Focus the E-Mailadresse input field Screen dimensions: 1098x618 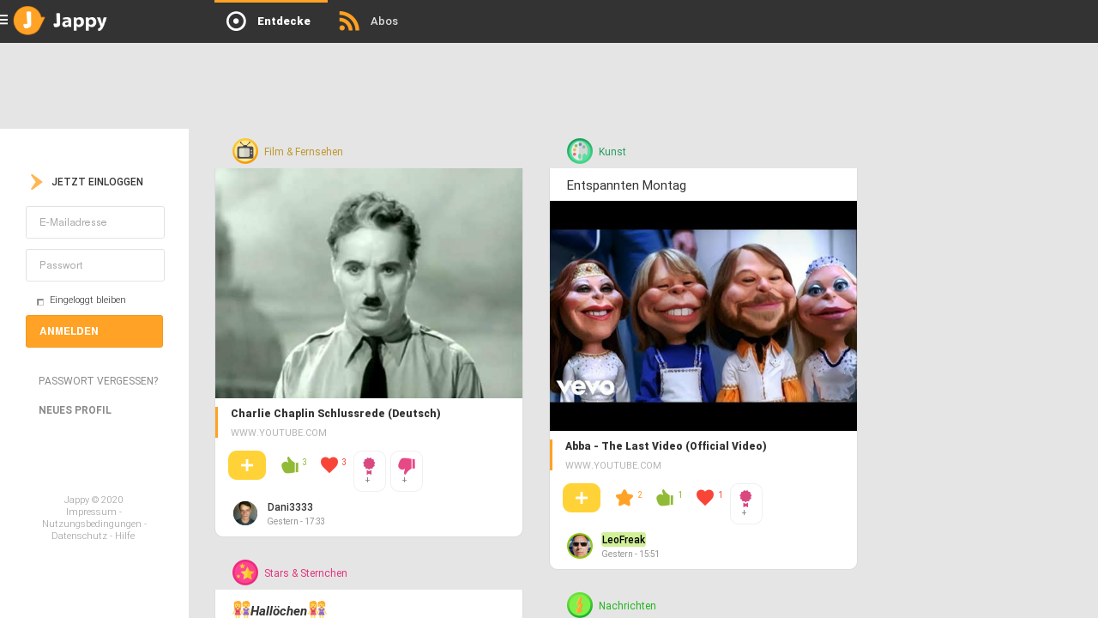pyautogui.click(x=95, y=222)
